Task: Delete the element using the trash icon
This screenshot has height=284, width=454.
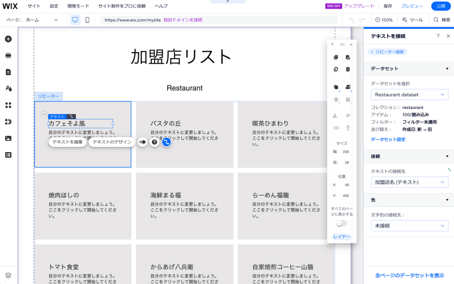Action: (x=348, y=69)
